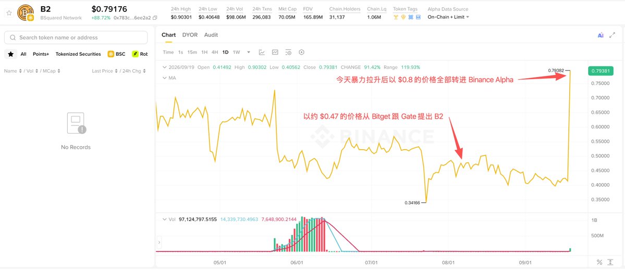This screenshot has width=625, height=270.
Task: Focus the token search field
Action: coord(76,37)
